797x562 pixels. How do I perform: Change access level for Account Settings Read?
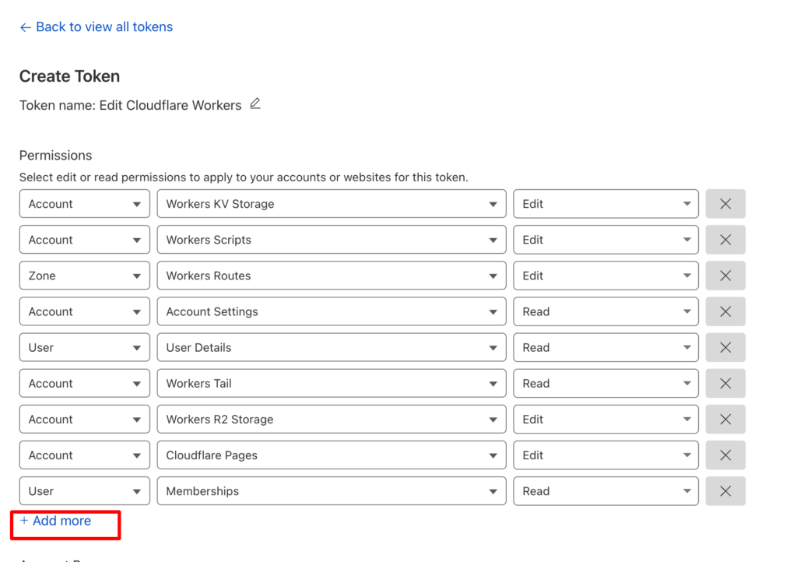pyautogui.click(x=606, y=311)
